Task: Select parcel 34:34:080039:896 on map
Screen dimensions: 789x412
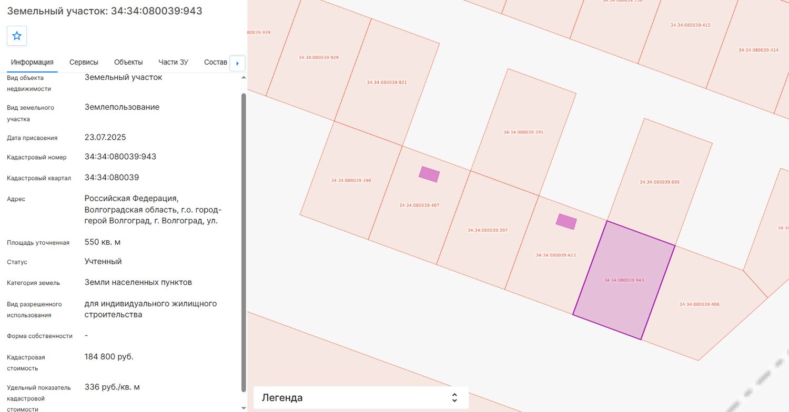Action: (x=660, y=182)
